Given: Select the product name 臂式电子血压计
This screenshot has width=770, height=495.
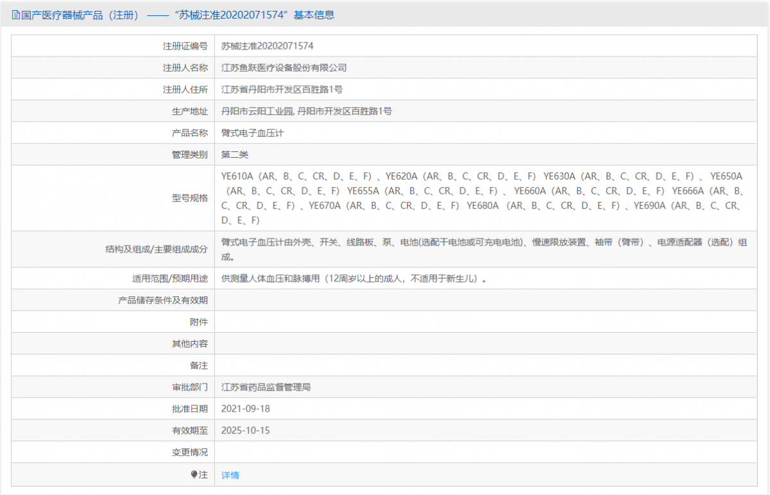Looking at the screenshot, I should (x=254, y=133).
